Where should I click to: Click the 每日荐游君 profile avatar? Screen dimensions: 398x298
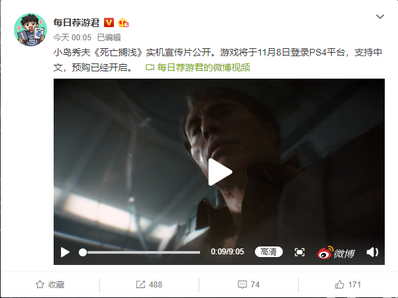[30, 30]
